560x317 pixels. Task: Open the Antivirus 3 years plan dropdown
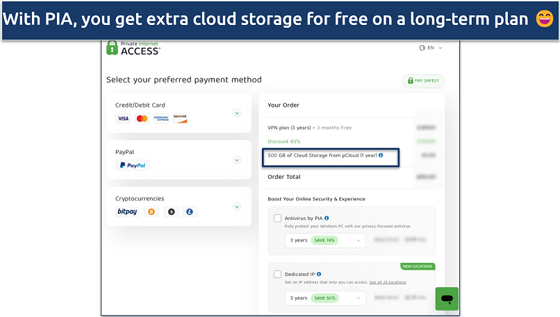(x=325, y=240)
